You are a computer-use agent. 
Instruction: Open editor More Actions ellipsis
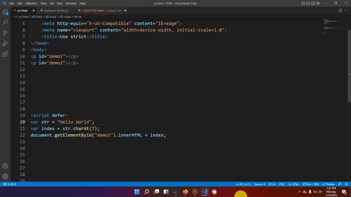click(x=346, y=10)
